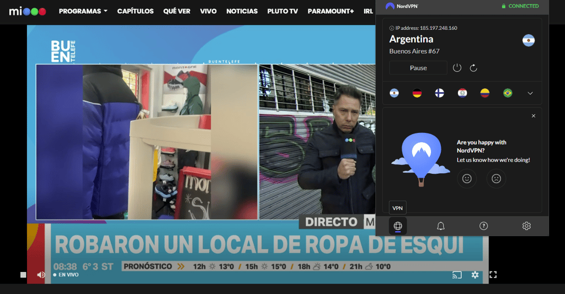The height and width of the screenshot is (294, 565).
Task: Click the NordVPN balloon illustration
Action: 421,159
